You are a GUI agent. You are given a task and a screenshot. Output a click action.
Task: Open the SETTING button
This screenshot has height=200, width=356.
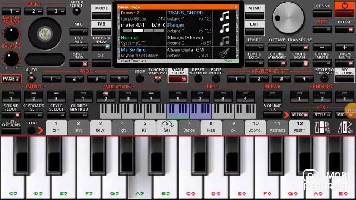coord(322,13)
